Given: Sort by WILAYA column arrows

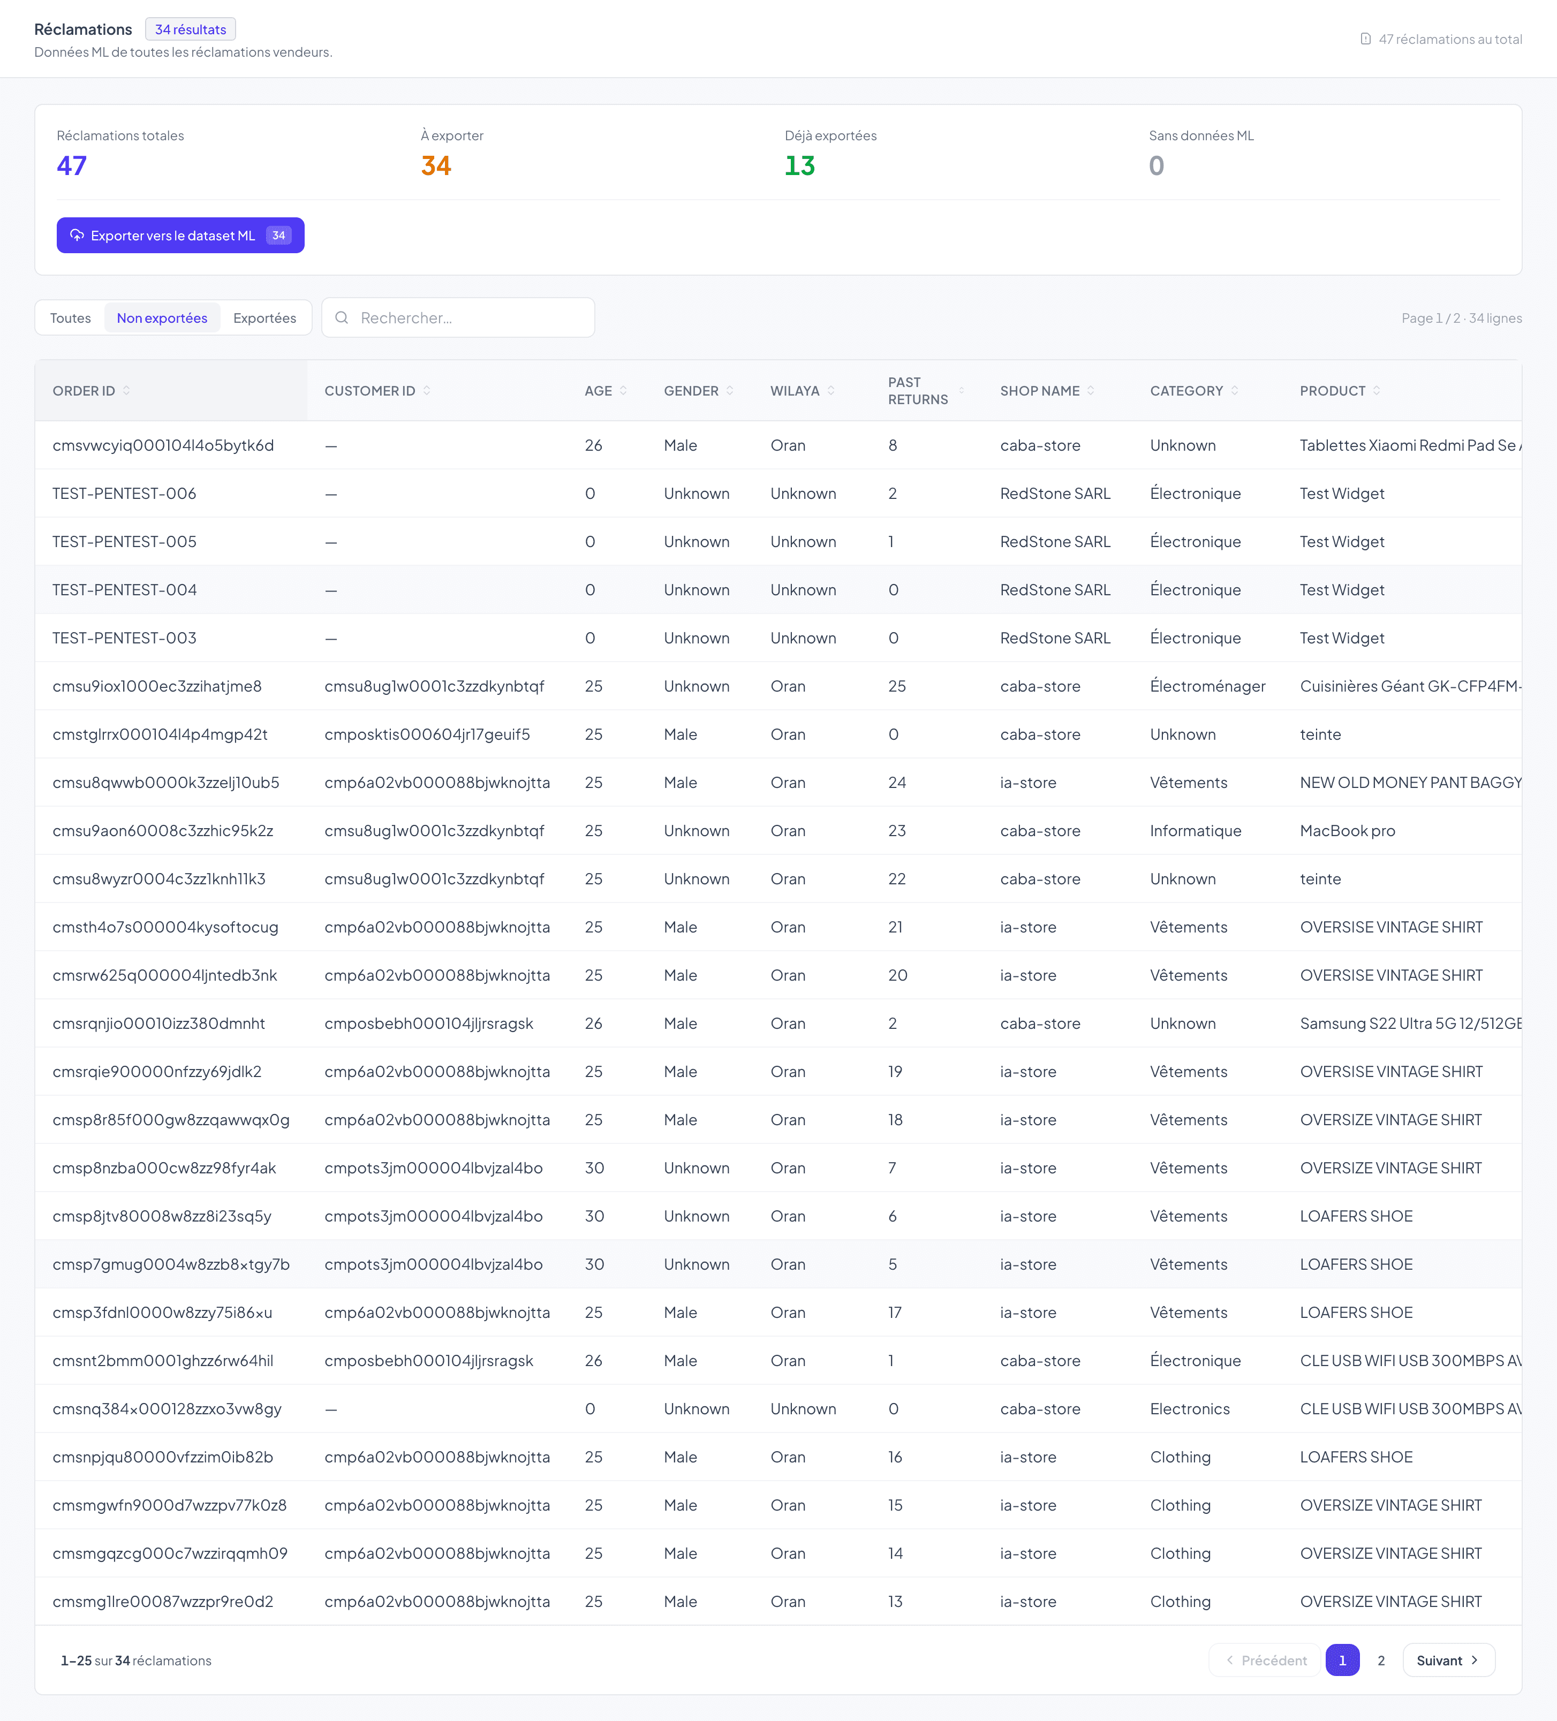Looking at the screenshot, I should coord(831,390).
